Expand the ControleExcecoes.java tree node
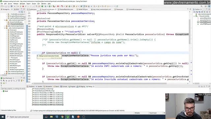 (x=7, y=14)
